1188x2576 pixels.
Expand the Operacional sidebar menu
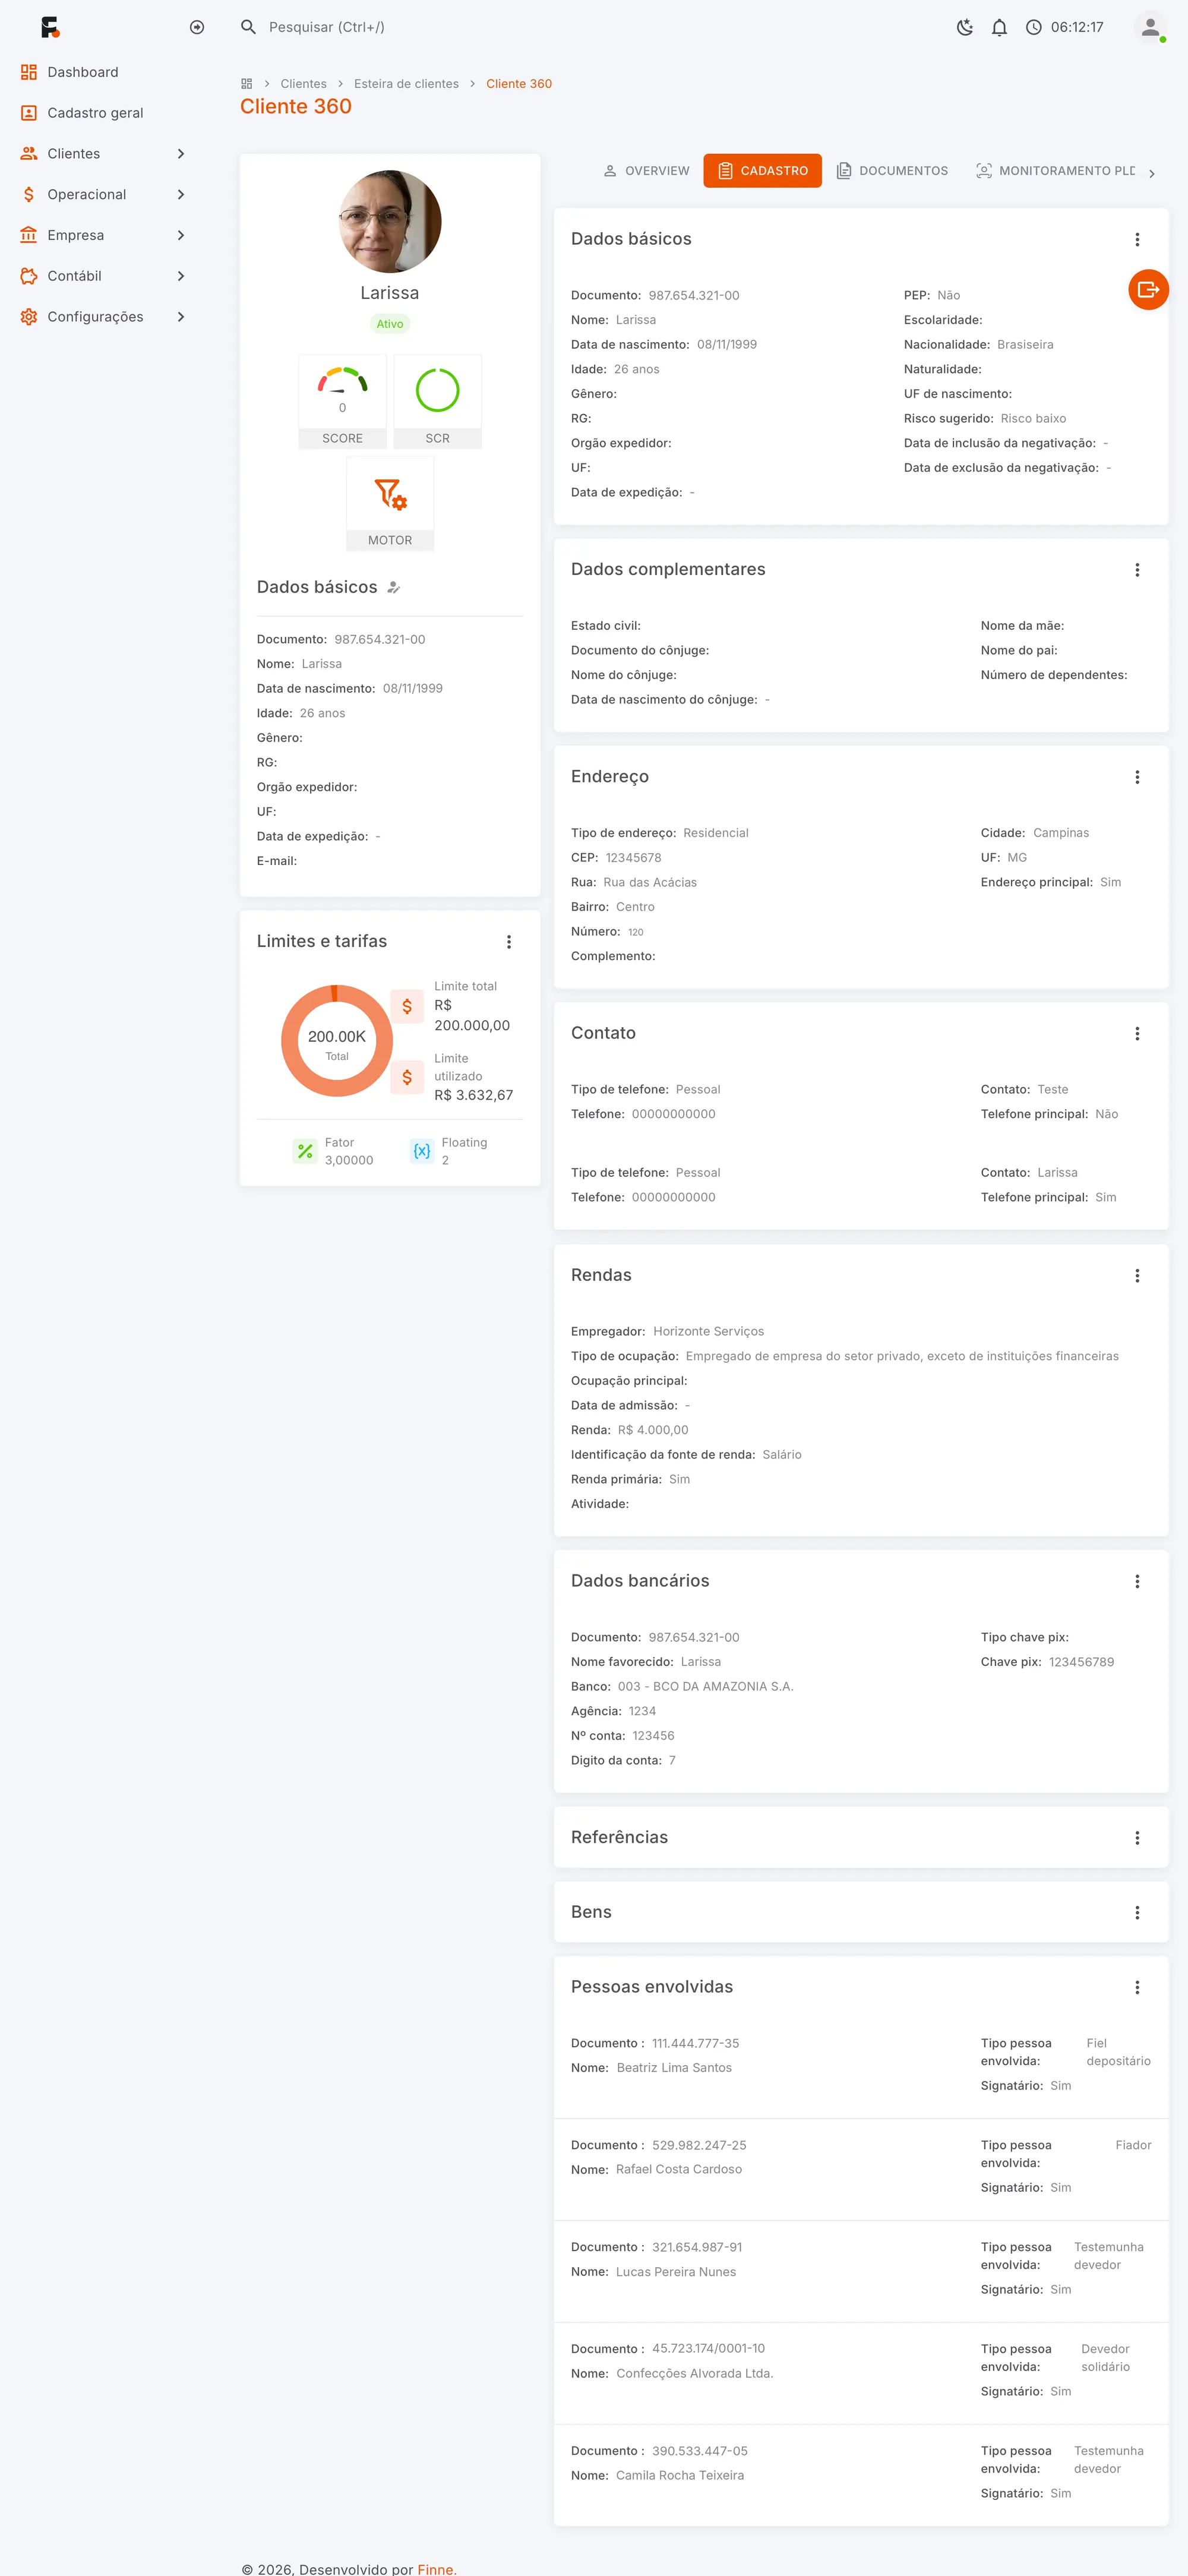point(104,195)
